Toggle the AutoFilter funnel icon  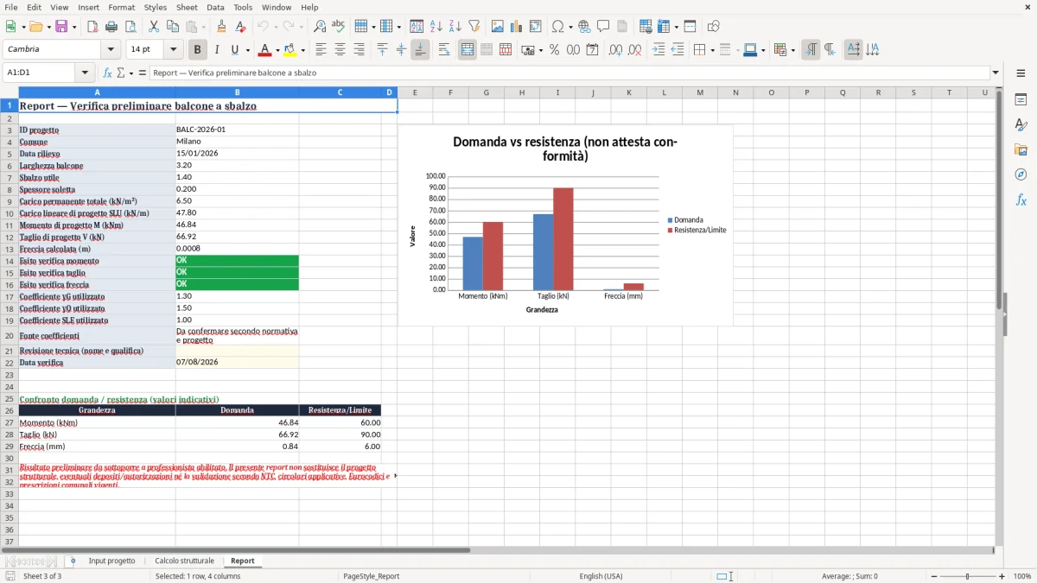tap(474, 27)
